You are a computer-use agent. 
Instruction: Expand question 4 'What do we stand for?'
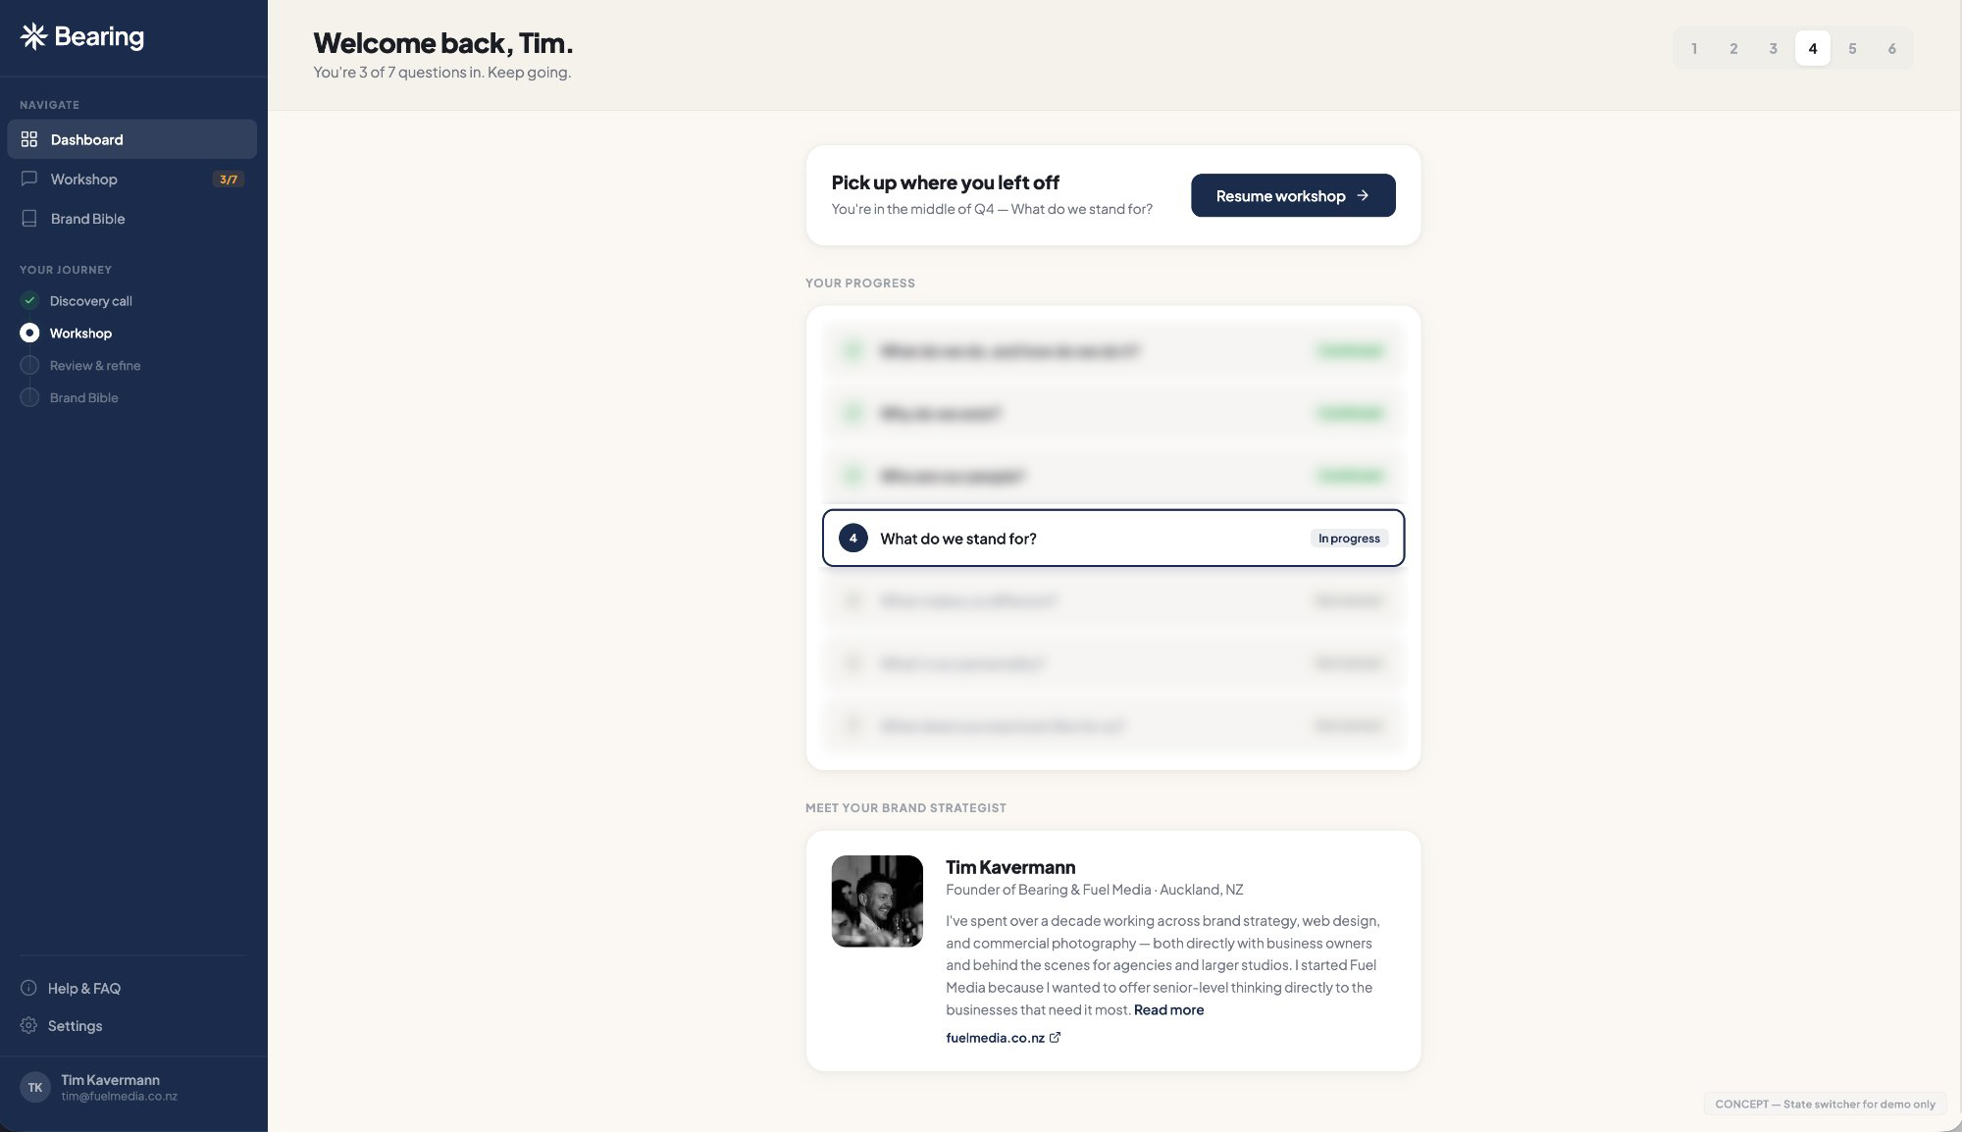point(1112,539)
